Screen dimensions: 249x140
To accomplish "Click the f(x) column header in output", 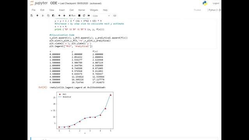I will coord(95,51).
